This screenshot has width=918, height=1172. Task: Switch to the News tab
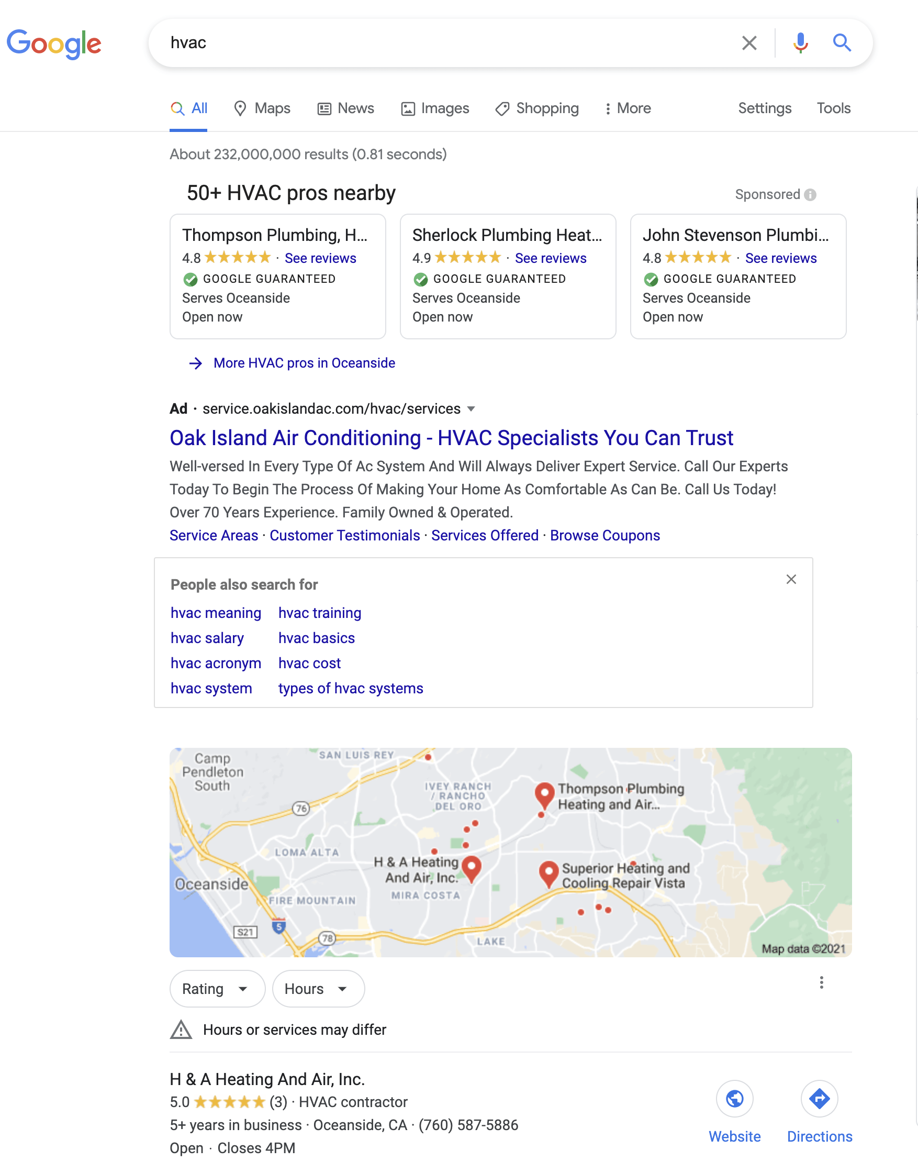[345, 108]
